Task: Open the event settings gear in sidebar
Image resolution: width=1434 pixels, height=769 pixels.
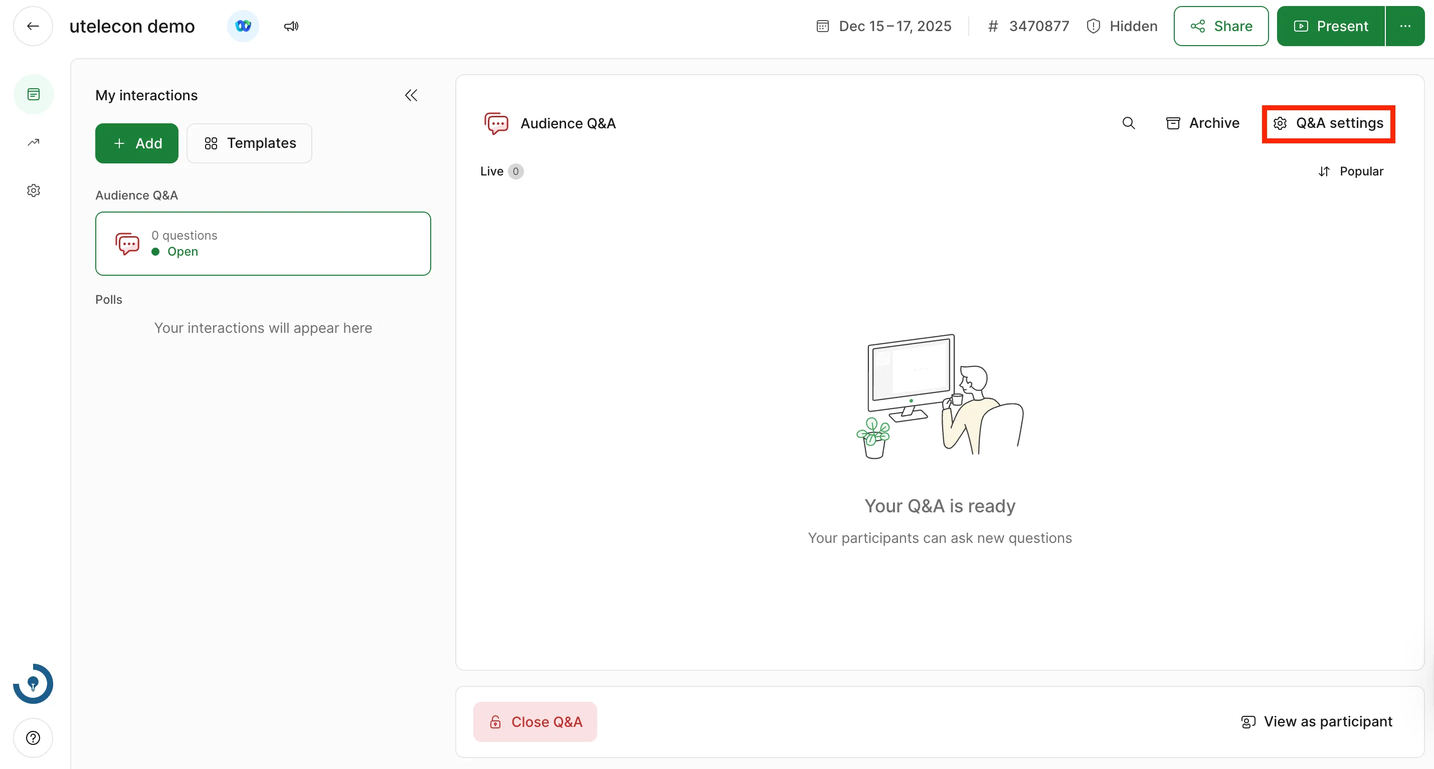Action: [34, 190]
